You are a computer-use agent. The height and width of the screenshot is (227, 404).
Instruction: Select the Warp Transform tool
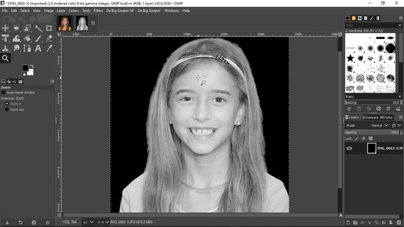(16, 38)
